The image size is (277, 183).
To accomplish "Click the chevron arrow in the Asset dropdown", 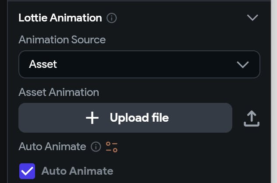I will coord(242,65).
